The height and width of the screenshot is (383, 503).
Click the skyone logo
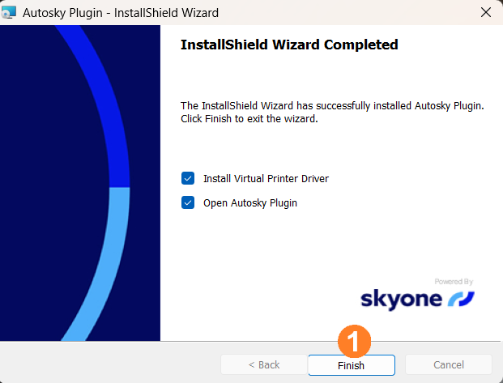coord(417,299)
